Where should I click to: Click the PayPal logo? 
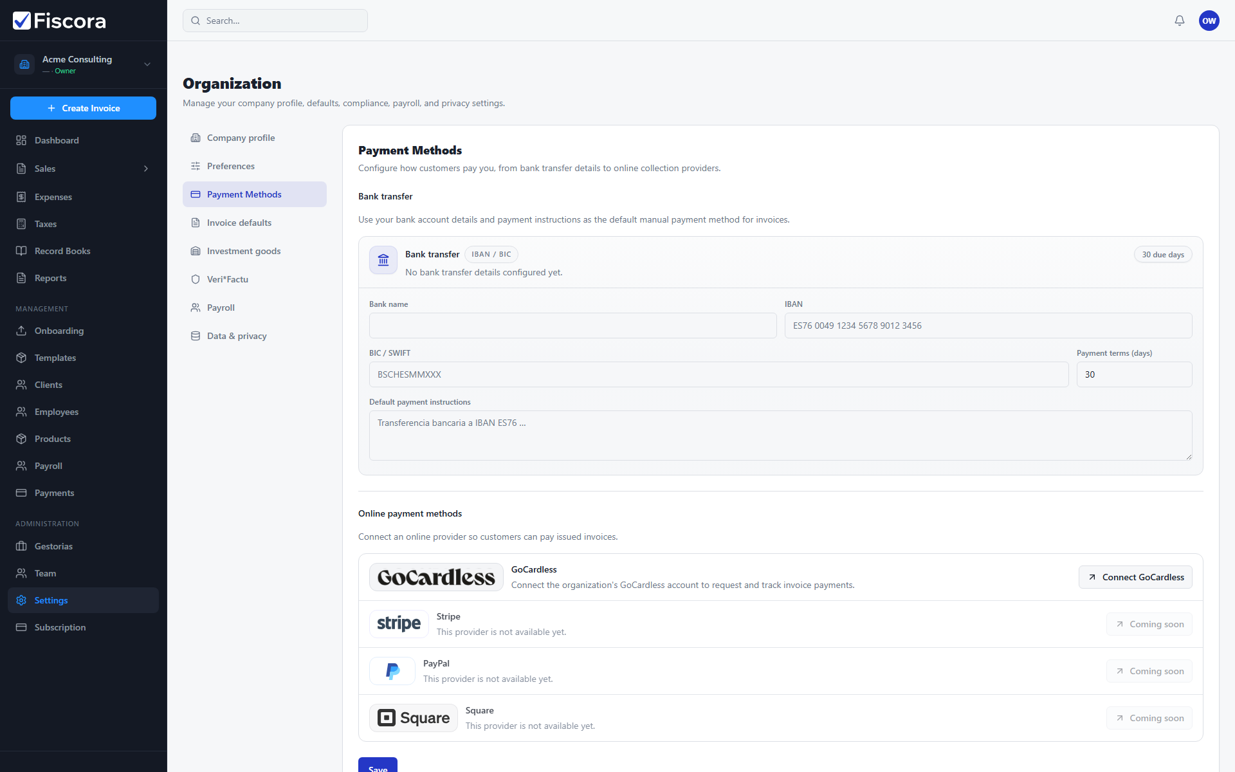[x=392, y=671]
